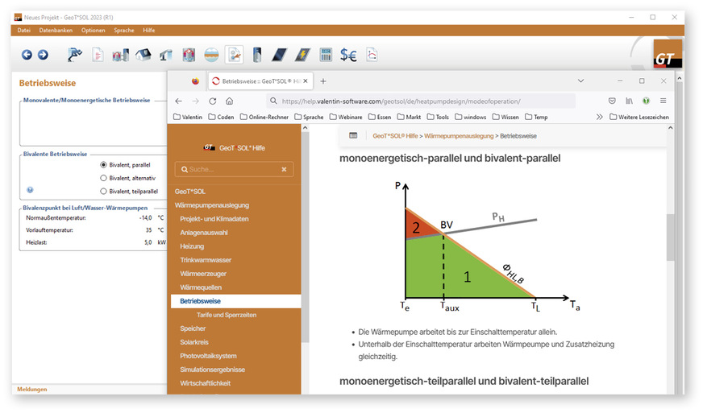
Task: Open the calculator simulation icon
Action: point(326,55)
